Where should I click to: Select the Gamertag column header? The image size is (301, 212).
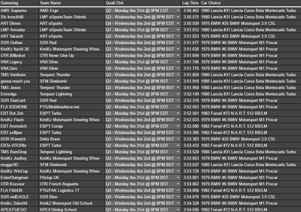[19, 3]
